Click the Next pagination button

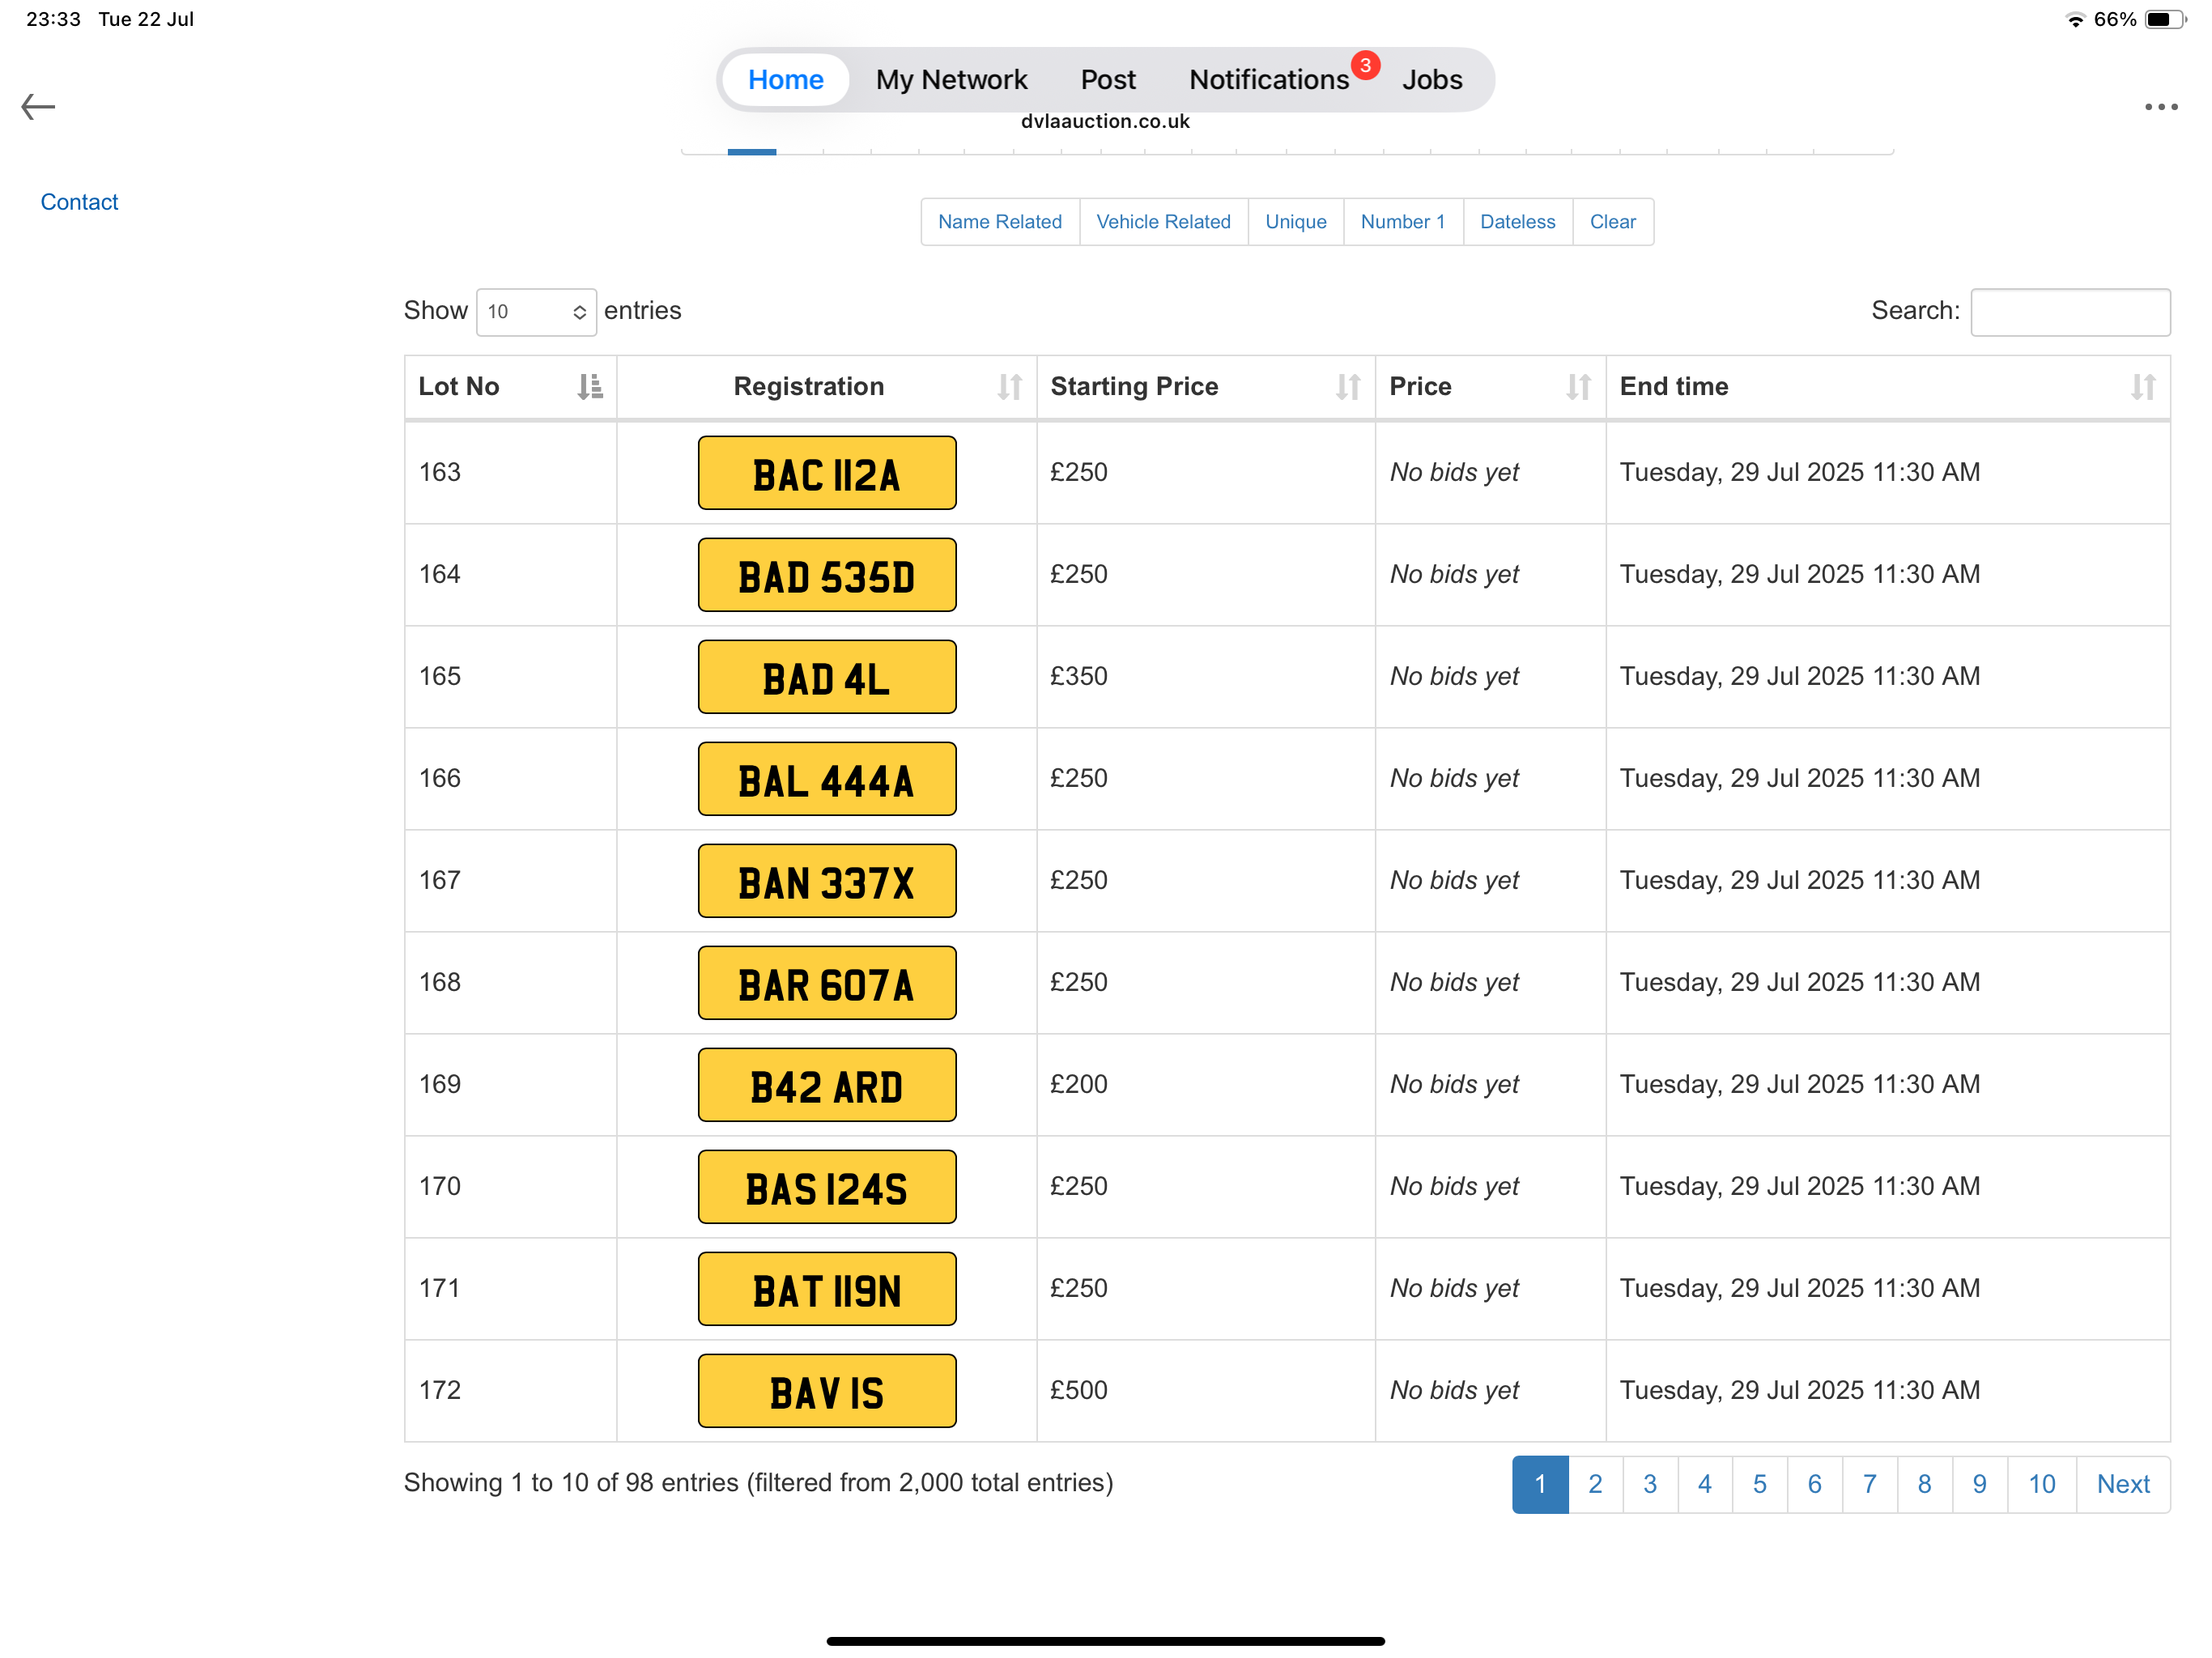click(x=2122, y=1484)
